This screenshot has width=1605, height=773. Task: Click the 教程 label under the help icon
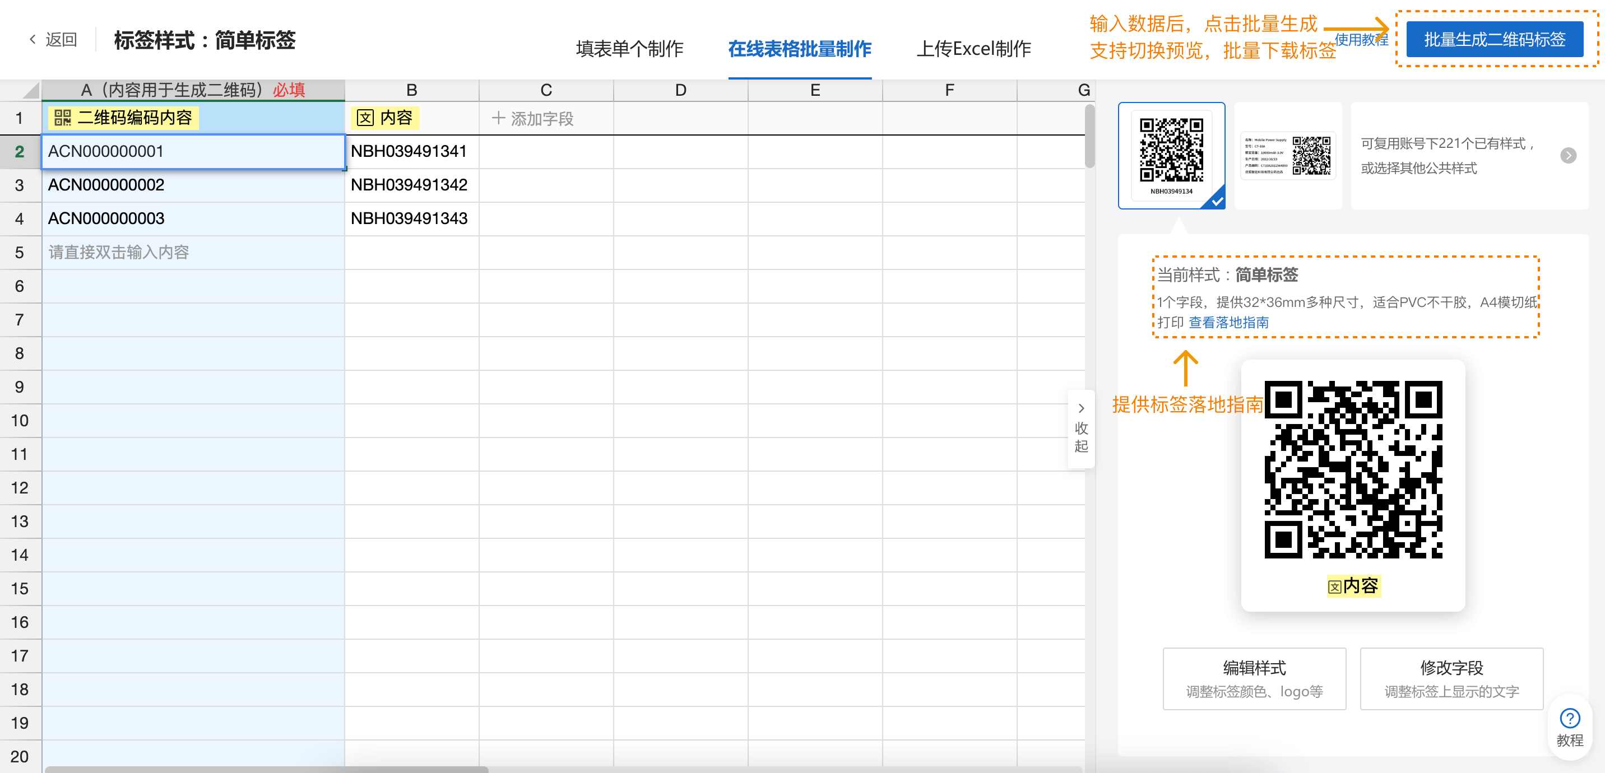click(1570, 740)
